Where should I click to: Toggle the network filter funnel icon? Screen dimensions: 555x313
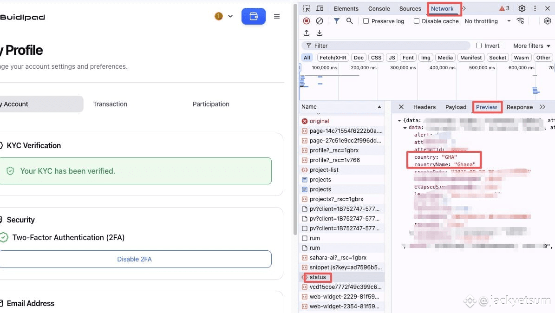click(337, 21)
